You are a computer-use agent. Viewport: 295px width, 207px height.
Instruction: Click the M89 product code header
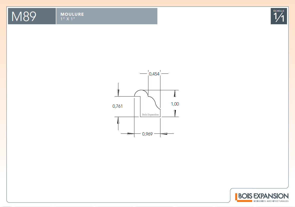pyautogui.click(x=32, y=16)
